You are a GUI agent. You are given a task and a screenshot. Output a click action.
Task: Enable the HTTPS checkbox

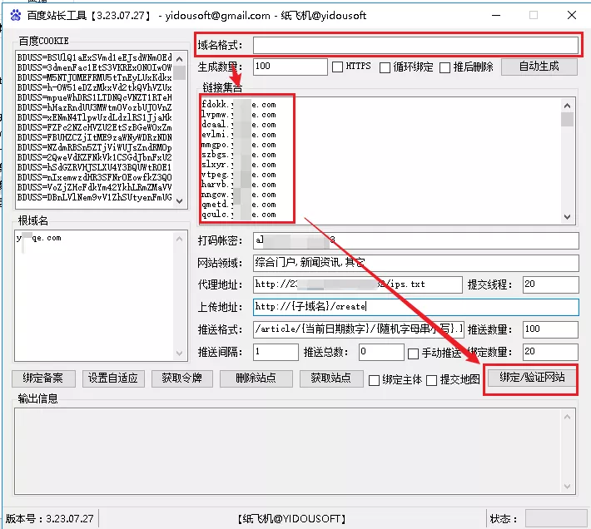[x=337, y=67]
